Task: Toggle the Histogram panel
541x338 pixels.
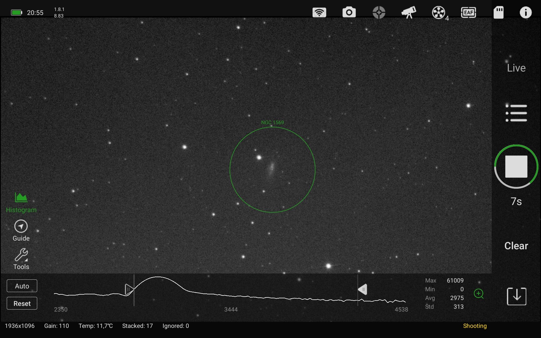Action: [x=21, y=202]
